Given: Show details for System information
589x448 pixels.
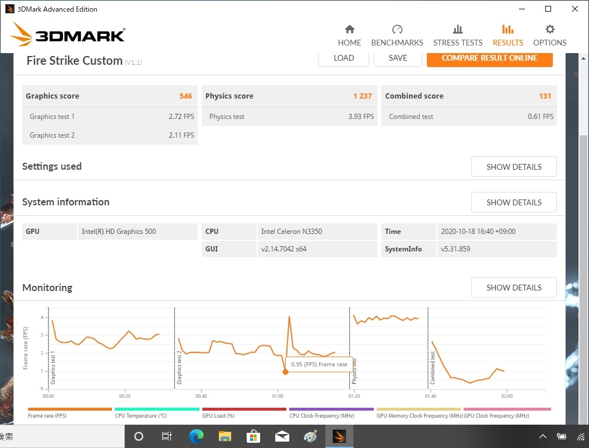Looking at the screenshot, I should (x=514, y=202).
